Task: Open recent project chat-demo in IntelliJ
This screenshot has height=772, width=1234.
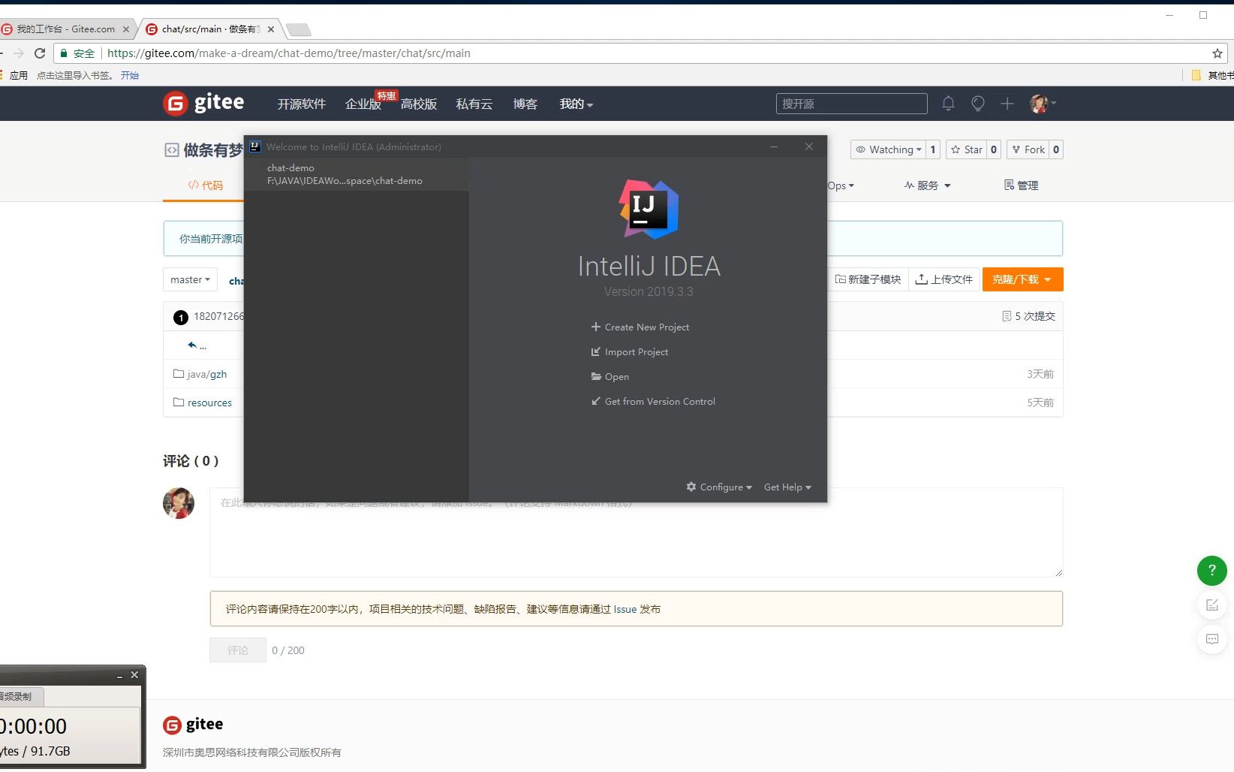Action: point(357,174)
